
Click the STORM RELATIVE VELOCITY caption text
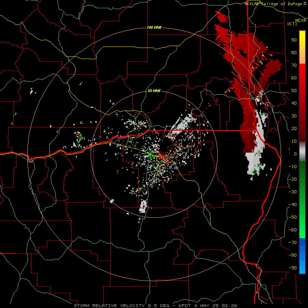[109, 306]
